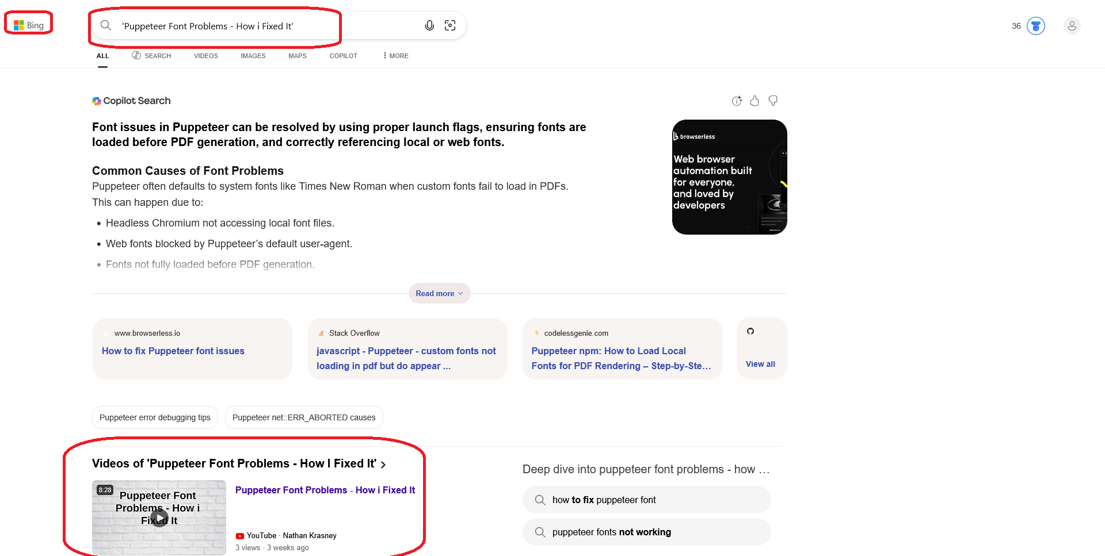Open the Stack Overflow custom fonts result
This screenshot has height=556, width=1105.
[x=406, y=358]
